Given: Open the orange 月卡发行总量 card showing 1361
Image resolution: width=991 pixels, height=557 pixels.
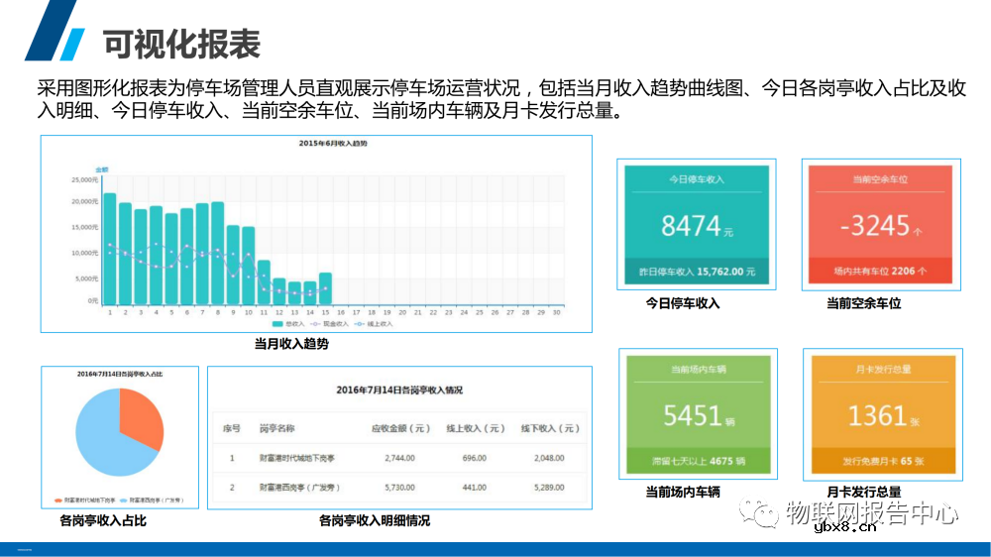Looking at the screenshot, I should [883, 414].
